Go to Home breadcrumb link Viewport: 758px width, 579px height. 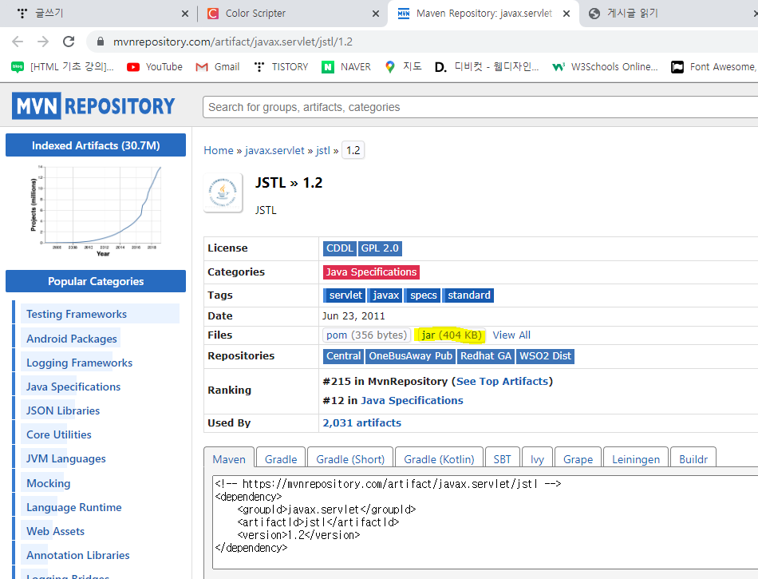(x=219, y=150)
